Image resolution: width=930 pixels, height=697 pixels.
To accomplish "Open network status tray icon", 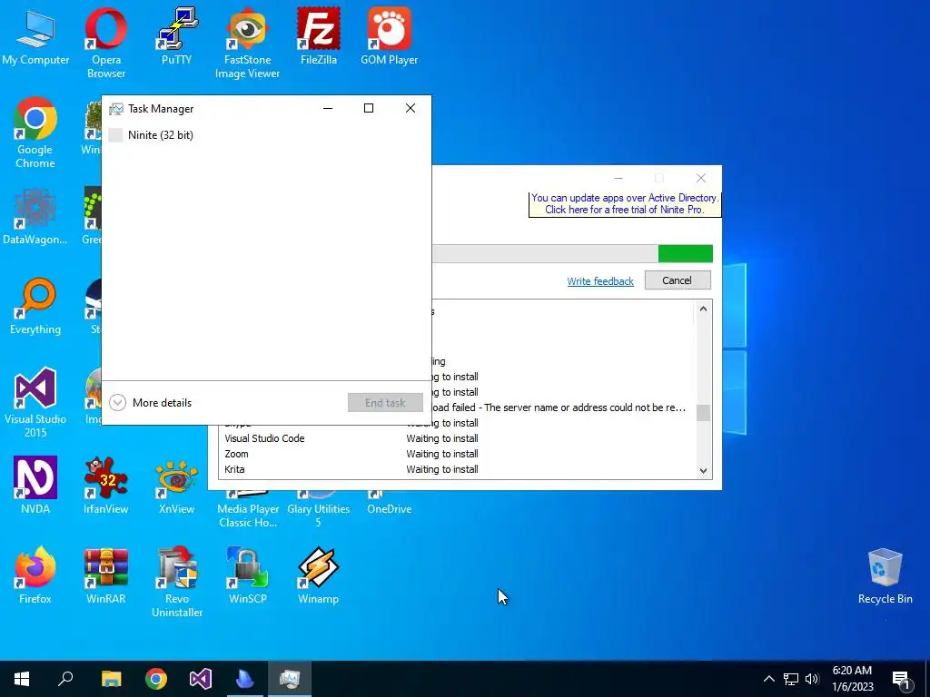I will pyautogui.click(x=791, y=679).
